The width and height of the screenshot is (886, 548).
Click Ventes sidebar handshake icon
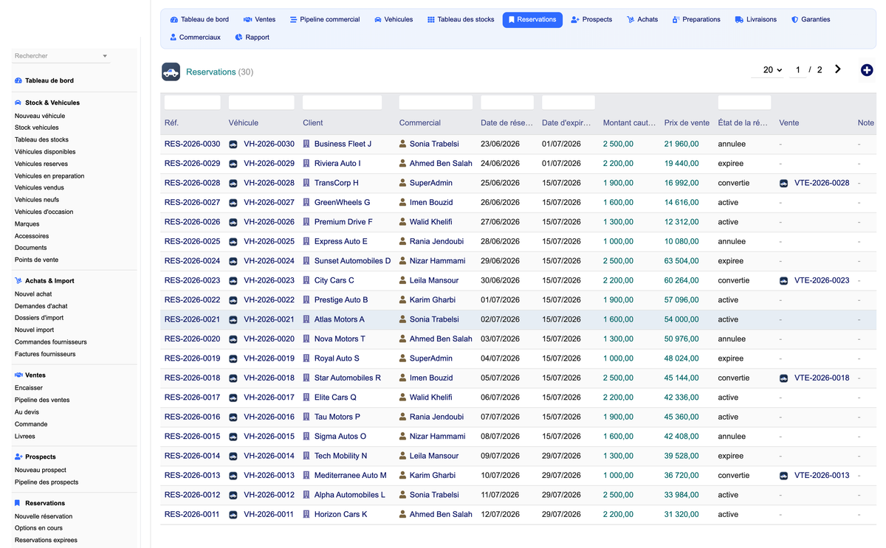click(18, 375)
